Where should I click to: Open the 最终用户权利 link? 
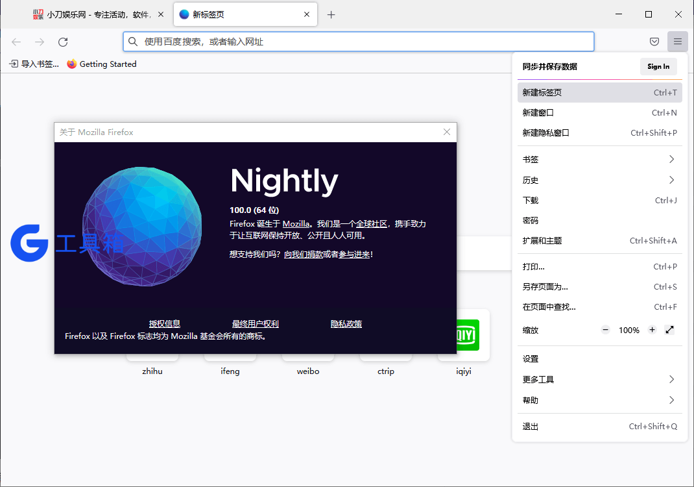(256, 324)
